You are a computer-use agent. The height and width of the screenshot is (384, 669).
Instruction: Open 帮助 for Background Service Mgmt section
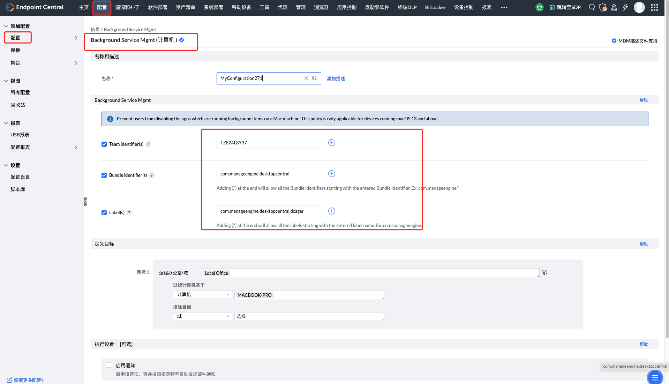tap(644, 100)
